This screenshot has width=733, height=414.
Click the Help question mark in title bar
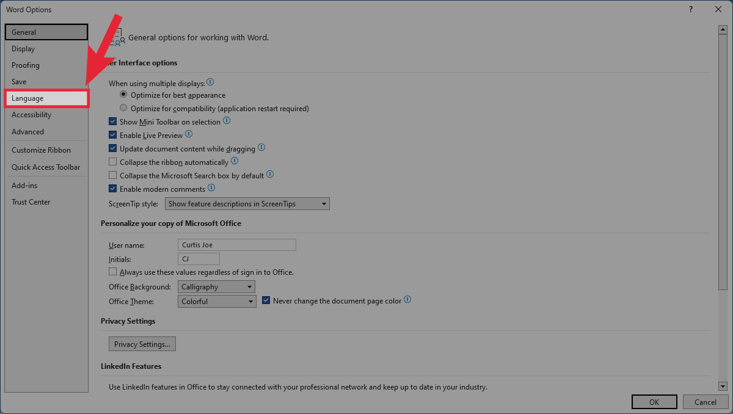pos(691,9)
